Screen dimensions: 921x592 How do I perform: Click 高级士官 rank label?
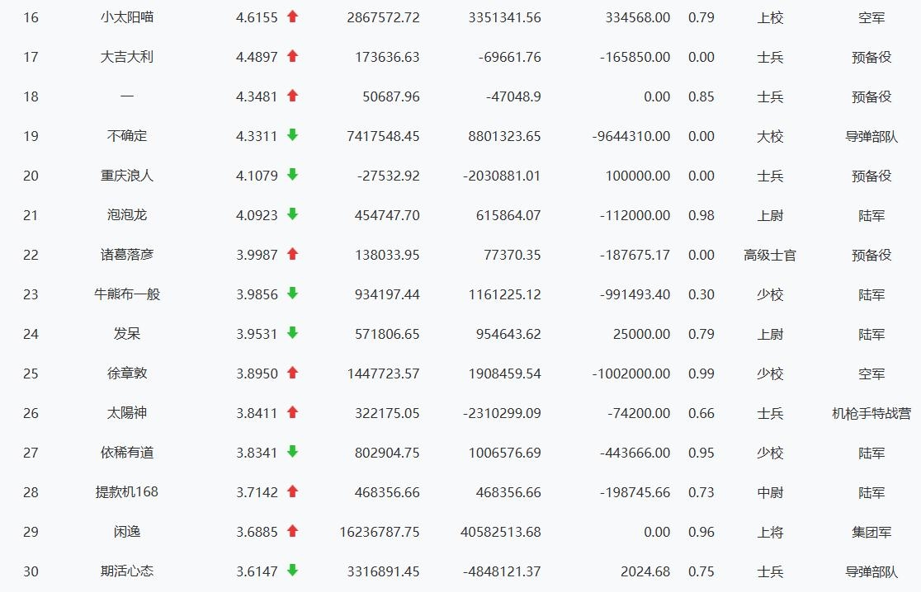(x=770, y=255)
